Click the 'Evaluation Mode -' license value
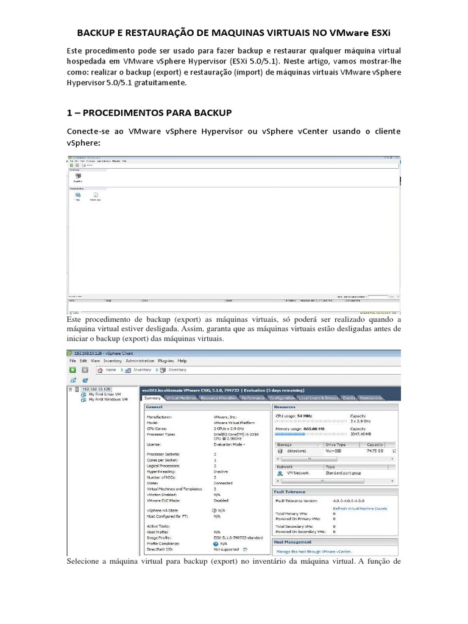This screenshot has width=468, height=624. 229,444
